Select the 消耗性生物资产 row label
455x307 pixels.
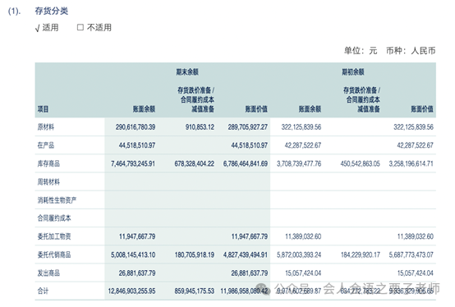click(57, 200)
